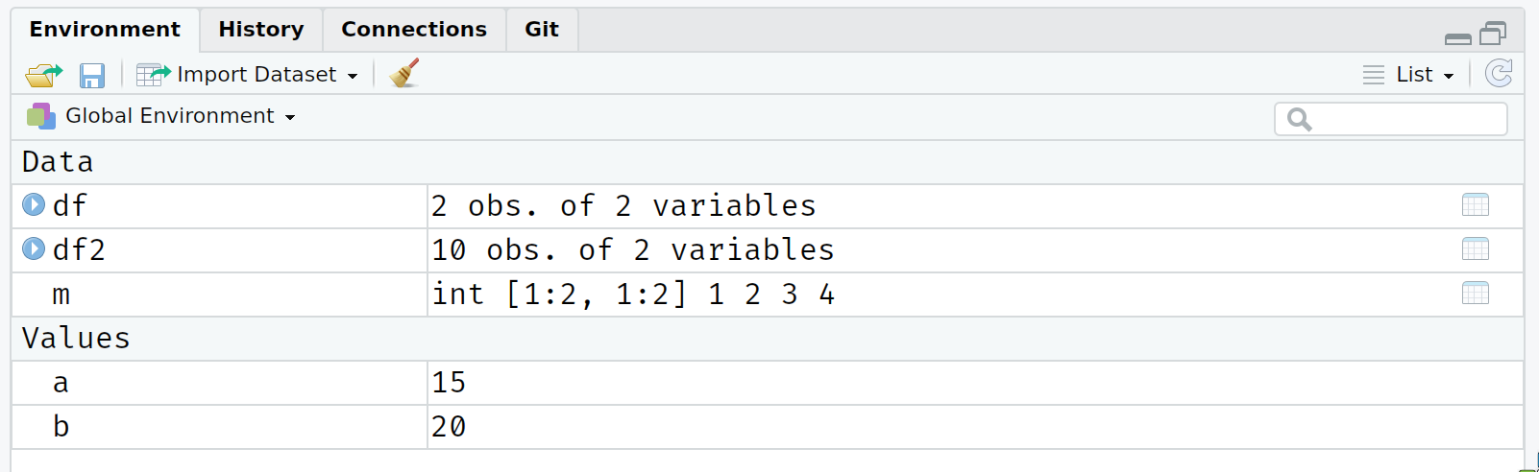Maximize the Environment pane
The width and height of the screenshot is (1539, 472).
1493,35
